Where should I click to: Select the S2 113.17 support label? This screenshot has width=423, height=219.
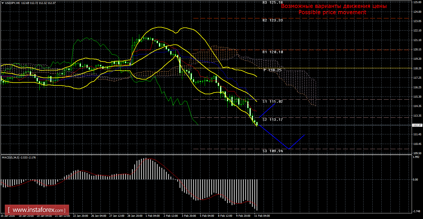(x=272, y=120)
